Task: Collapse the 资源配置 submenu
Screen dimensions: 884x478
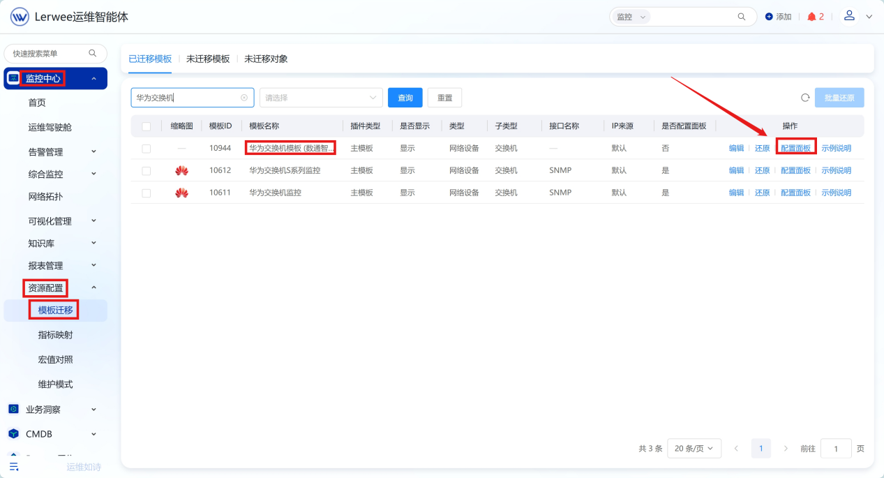Action: [x=93, y=287]
